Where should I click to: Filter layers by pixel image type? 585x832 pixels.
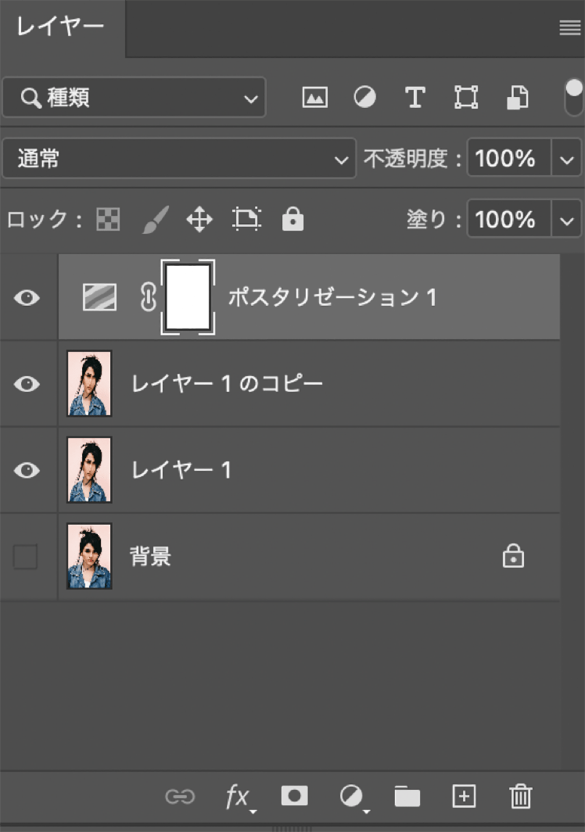pos(315,97)
